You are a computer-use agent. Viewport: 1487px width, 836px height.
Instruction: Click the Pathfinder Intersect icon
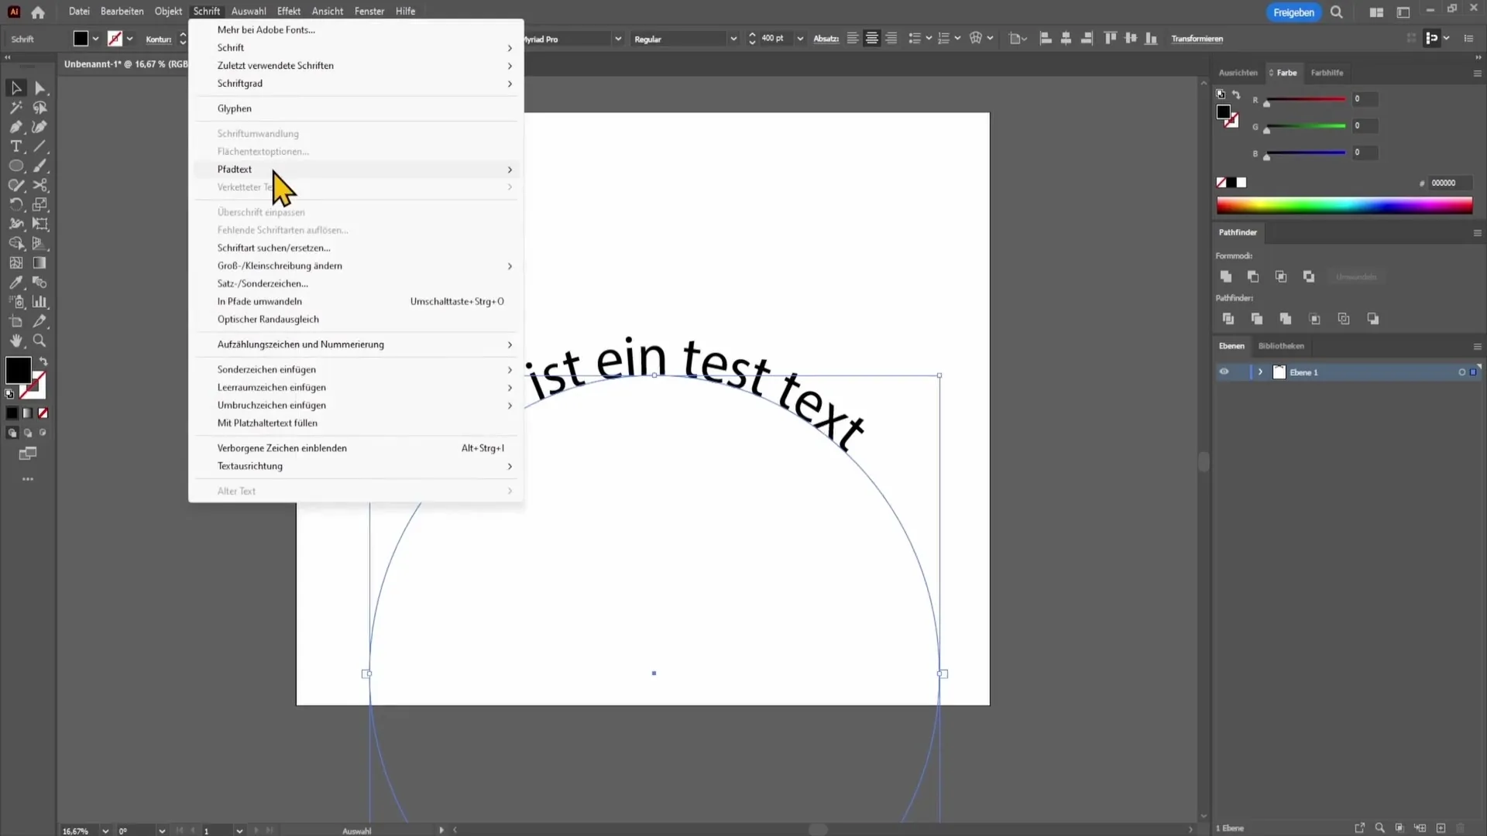click(1281, 276)
